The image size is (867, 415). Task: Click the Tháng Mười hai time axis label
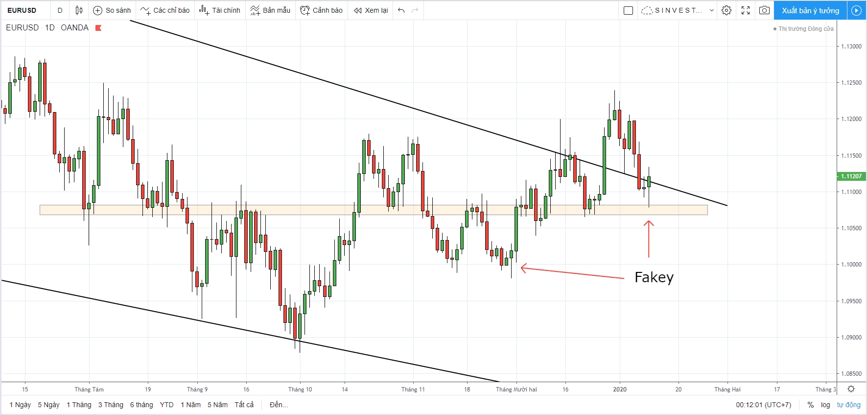(516, 390)
